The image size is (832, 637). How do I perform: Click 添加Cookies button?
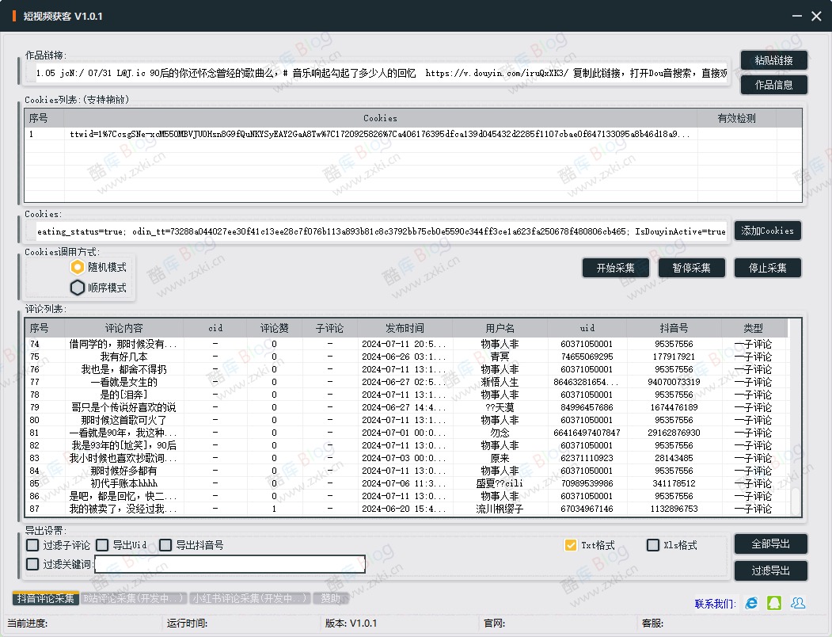click(767, 231)
